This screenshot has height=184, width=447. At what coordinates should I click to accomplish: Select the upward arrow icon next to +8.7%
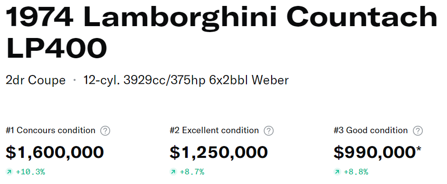coord(173,172)
